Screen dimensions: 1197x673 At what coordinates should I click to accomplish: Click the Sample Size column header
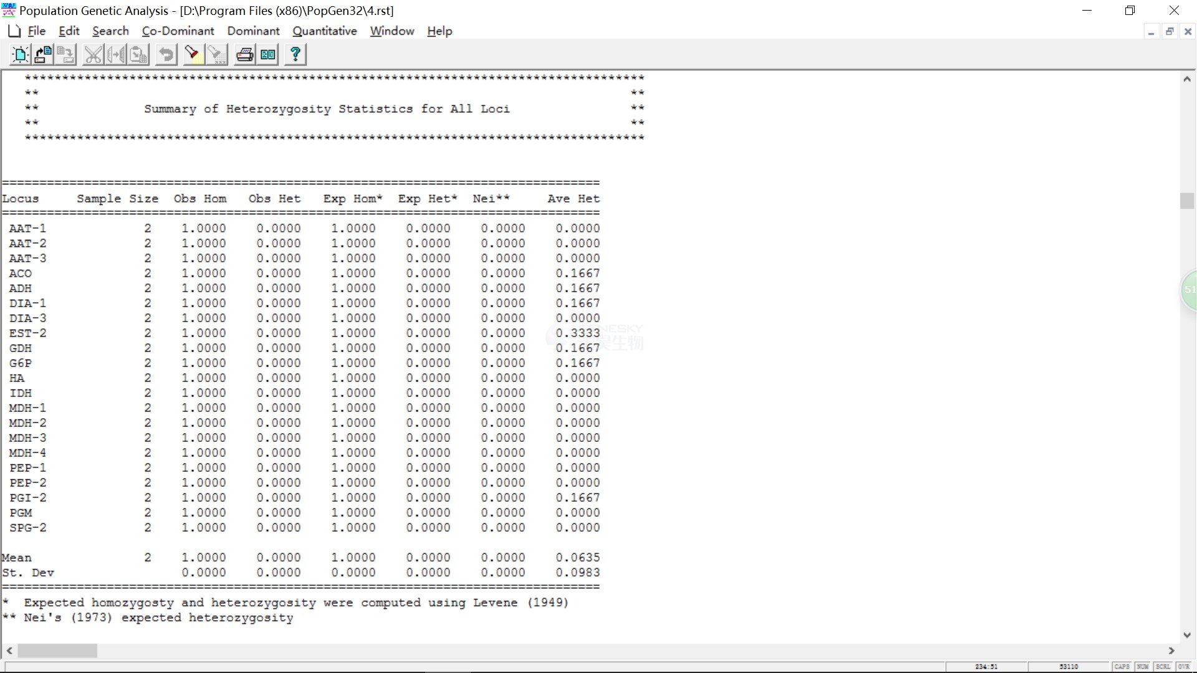(118, 199)
